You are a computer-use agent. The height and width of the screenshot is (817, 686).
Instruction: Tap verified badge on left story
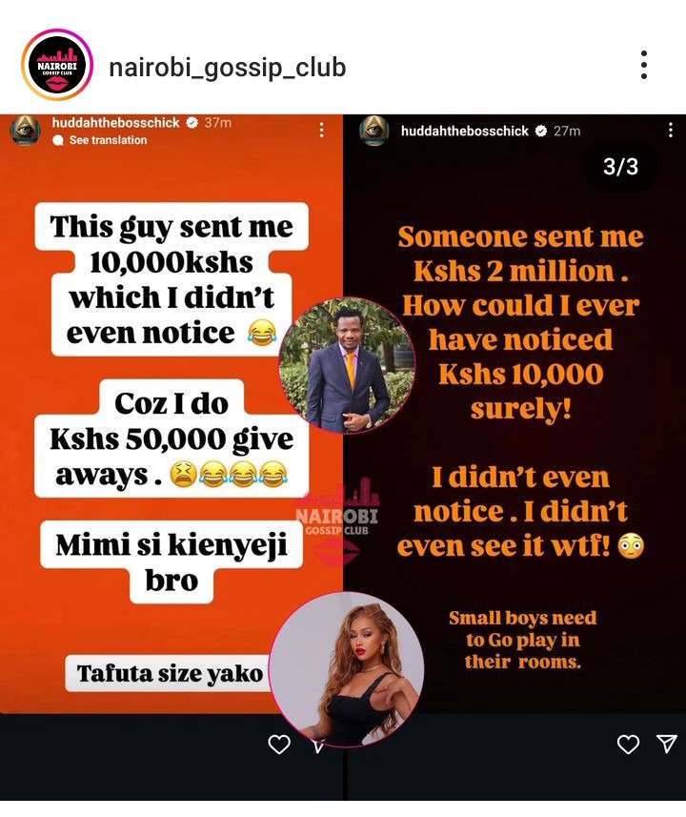tap(192, 123)
